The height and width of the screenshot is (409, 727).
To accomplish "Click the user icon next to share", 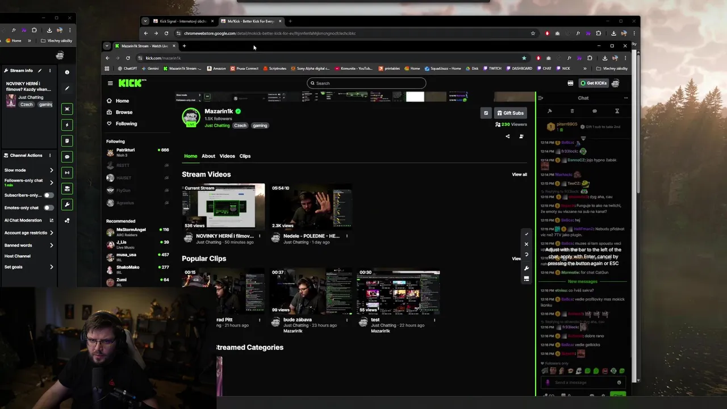I will point(521,136).
